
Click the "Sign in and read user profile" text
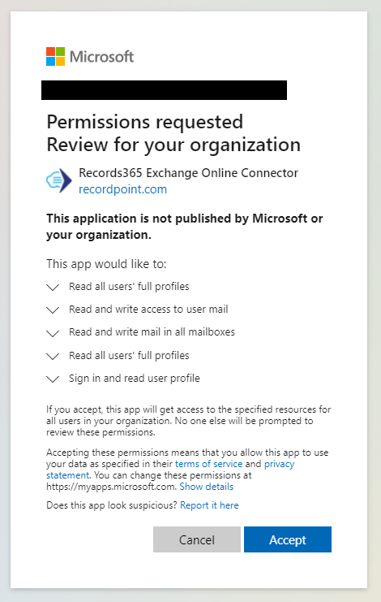135,378
